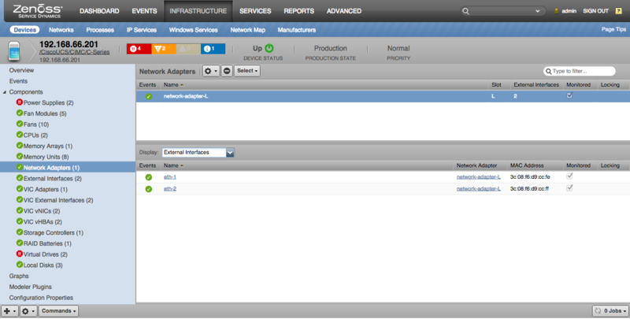Filter by error events badge showing 2
Viewport: 630px width, 319px height.
(164, 49)
